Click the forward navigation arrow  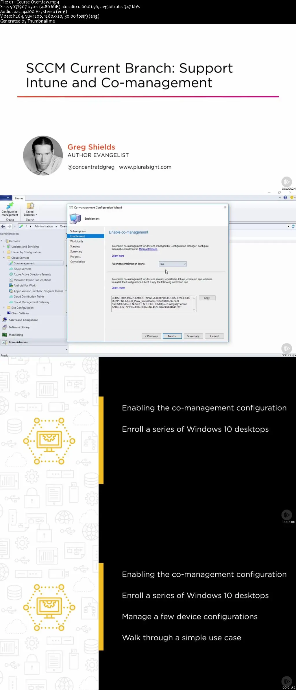click(9, 226)
